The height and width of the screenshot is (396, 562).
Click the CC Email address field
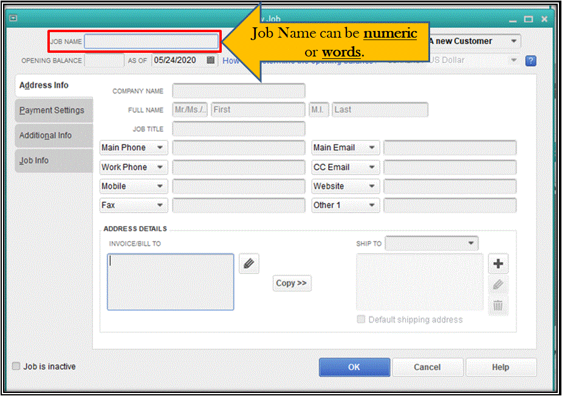pos(450,168)
